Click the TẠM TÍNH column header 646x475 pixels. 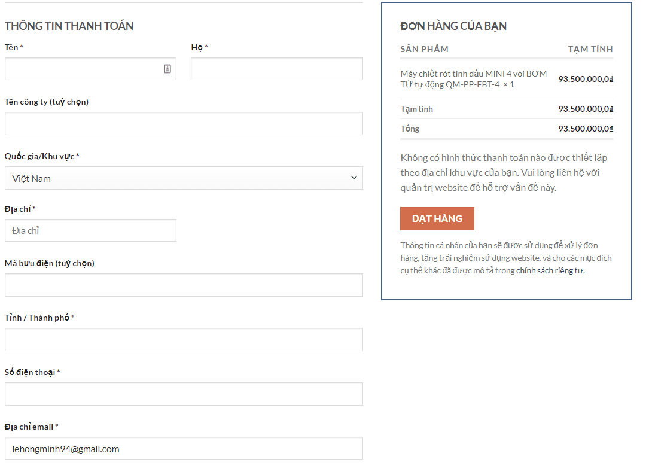590,49
